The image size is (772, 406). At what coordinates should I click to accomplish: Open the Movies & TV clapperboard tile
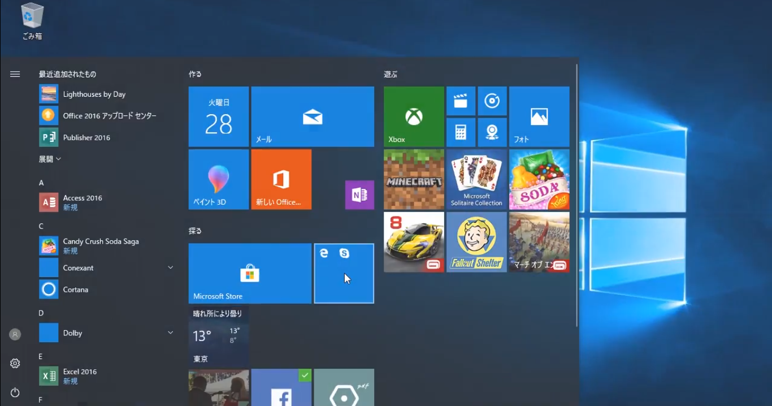[461, 101]
